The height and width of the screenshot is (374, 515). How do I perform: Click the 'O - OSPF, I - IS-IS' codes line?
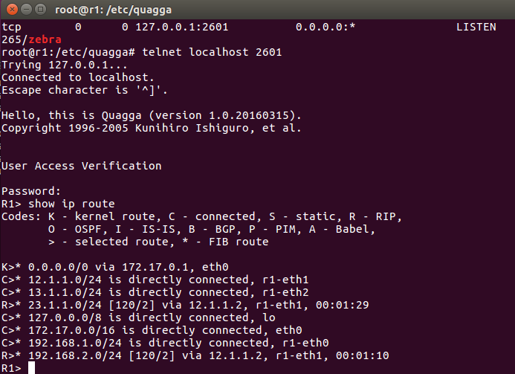click(212, 229)
